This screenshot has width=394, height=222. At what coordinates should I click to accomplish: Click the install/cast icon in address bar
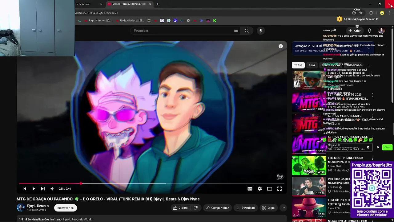click(x=354, y=13)
